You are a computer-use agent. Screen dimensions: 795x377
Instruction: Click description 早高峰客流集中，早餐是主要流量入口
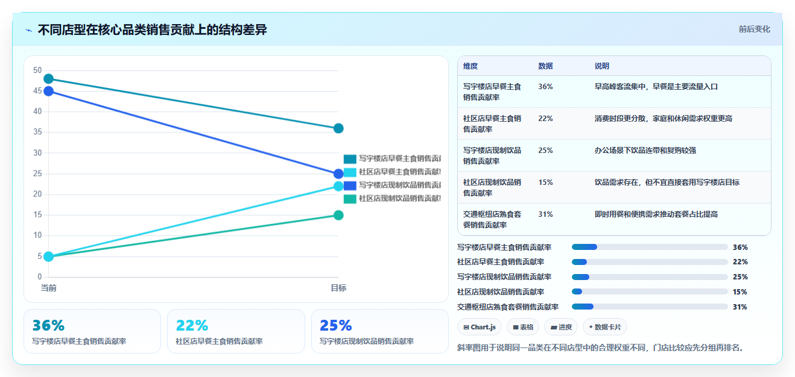pos(656,87)
